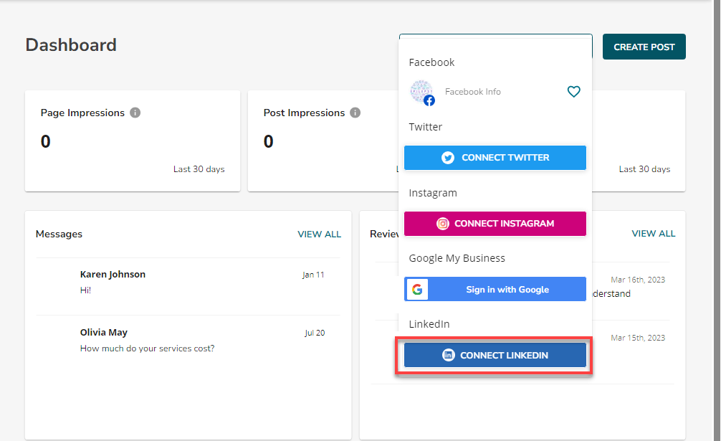The width and height of the screenshot is (721, 441).
Task: Click the Google My Business section label
Action: pyautogui.click(x=457, y=258)
